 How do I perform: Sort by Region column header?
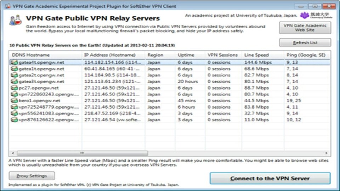tap(160, 55)
